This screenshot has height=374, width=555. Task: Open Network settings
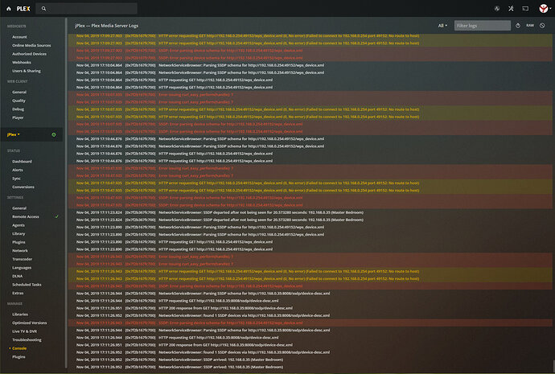[20, 250]
